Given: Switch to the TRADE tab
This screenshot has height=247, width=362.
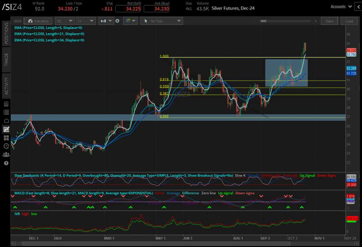Looking at the screenshot, I should [x=5, y=59].
